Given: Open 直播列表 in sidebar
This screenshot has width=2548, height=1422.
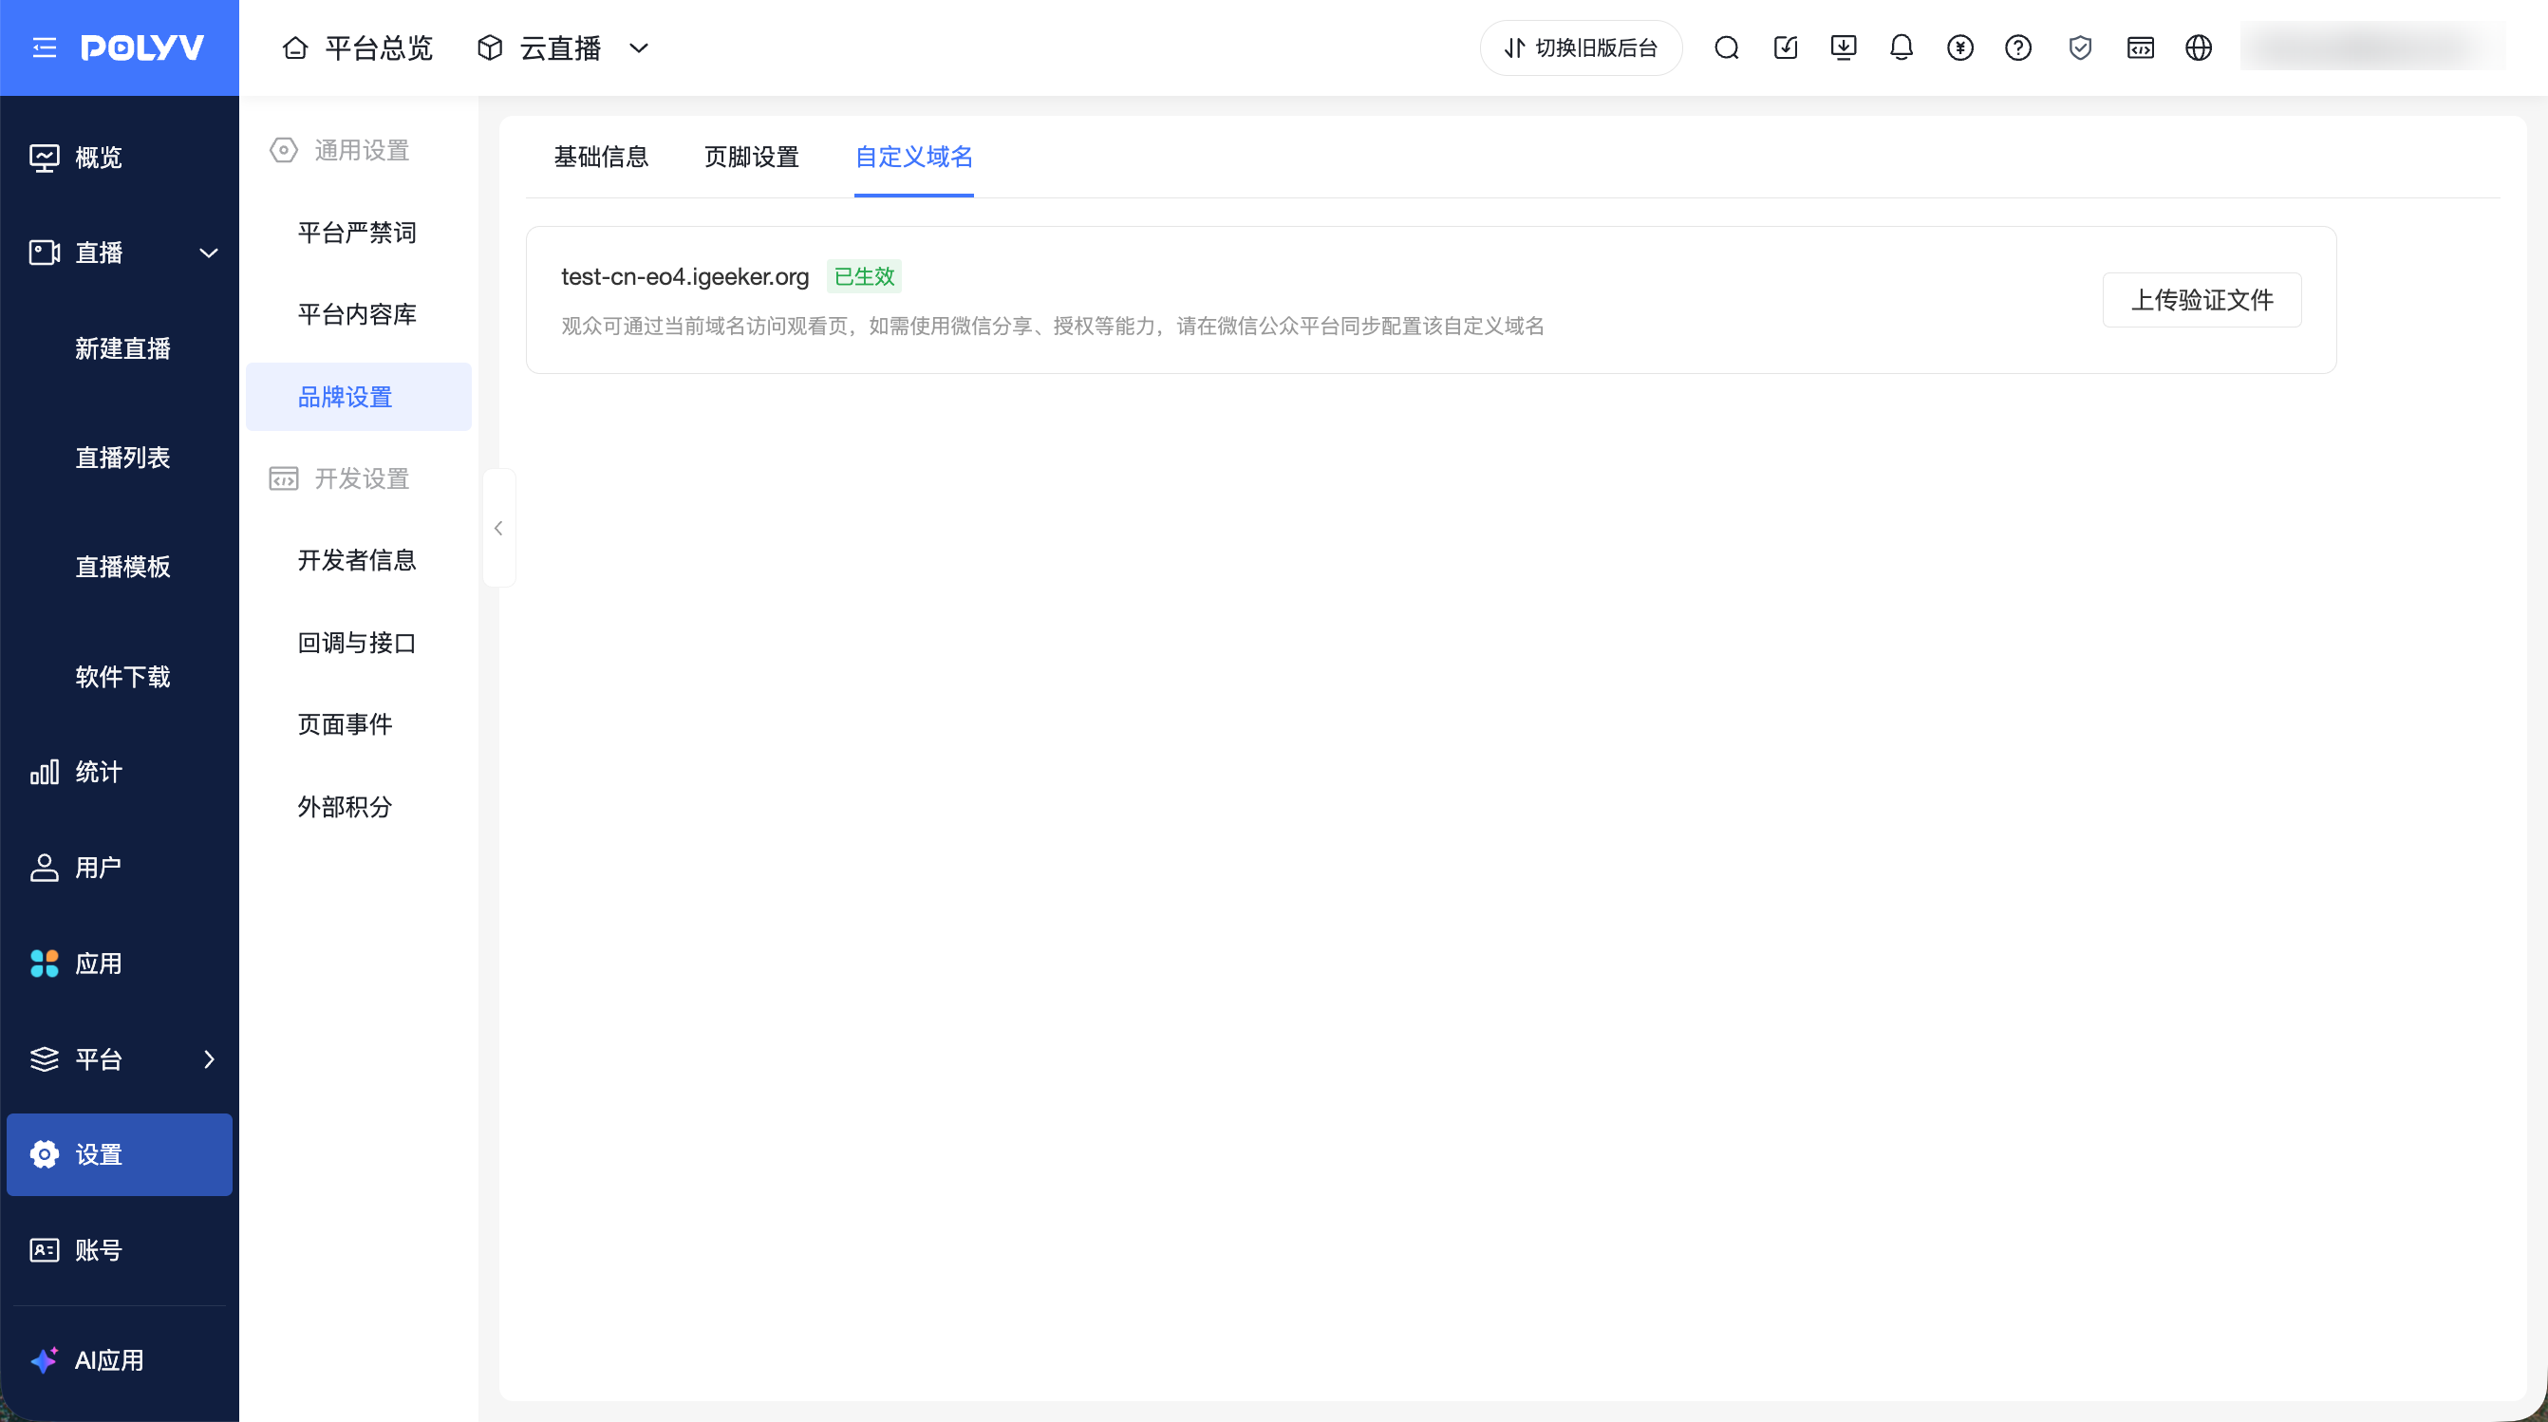Looking at the screenshot, I should click(122, 458).
